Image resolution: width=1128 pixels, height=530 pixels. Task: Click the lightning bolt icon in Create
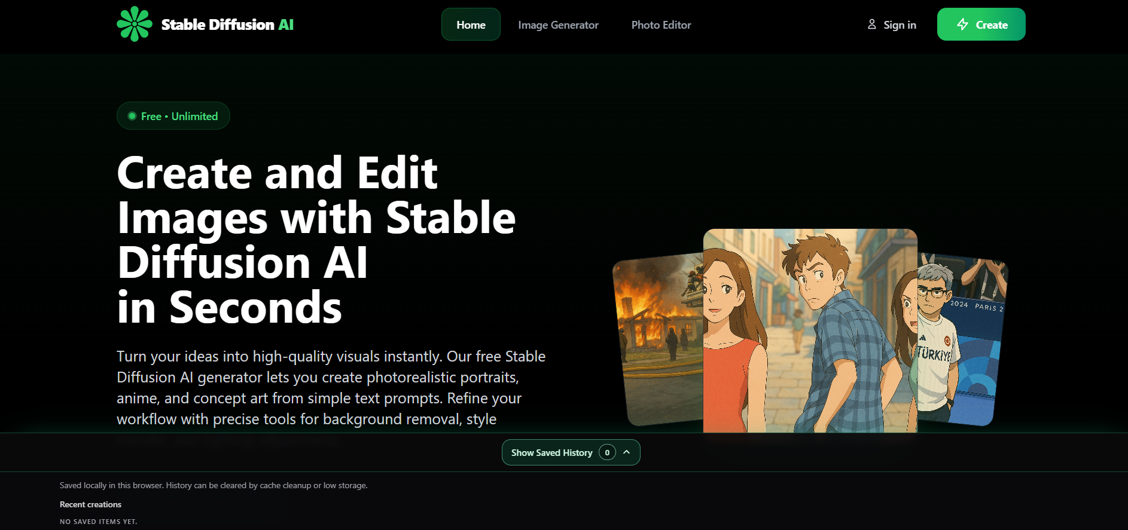962,24
